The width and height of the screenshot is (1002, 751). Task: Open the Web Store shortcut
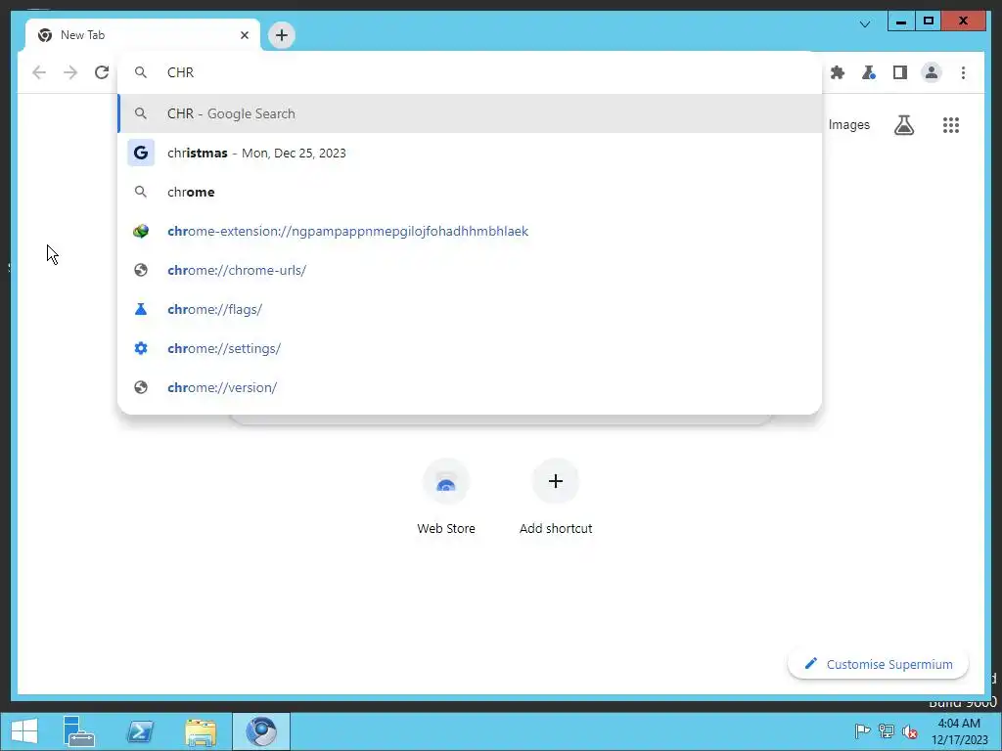click(446, 497)
